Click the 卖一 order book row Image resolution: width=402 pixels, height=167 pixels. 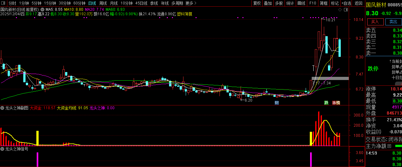[x=384, y=53]
